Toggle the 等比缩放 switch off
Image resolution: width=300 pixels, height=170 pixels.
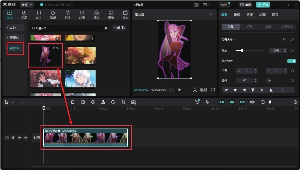click(292, 61)
